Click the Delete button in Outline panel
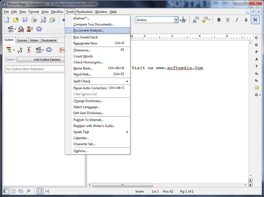The image size is (264, 197). click(10, 60)
